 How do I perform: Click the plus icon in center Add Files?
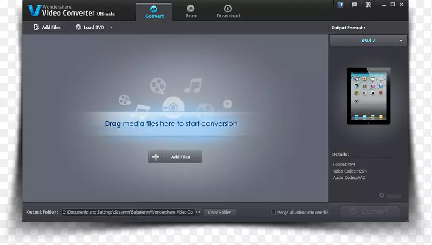pyautogui.click(x=156, y=157)
